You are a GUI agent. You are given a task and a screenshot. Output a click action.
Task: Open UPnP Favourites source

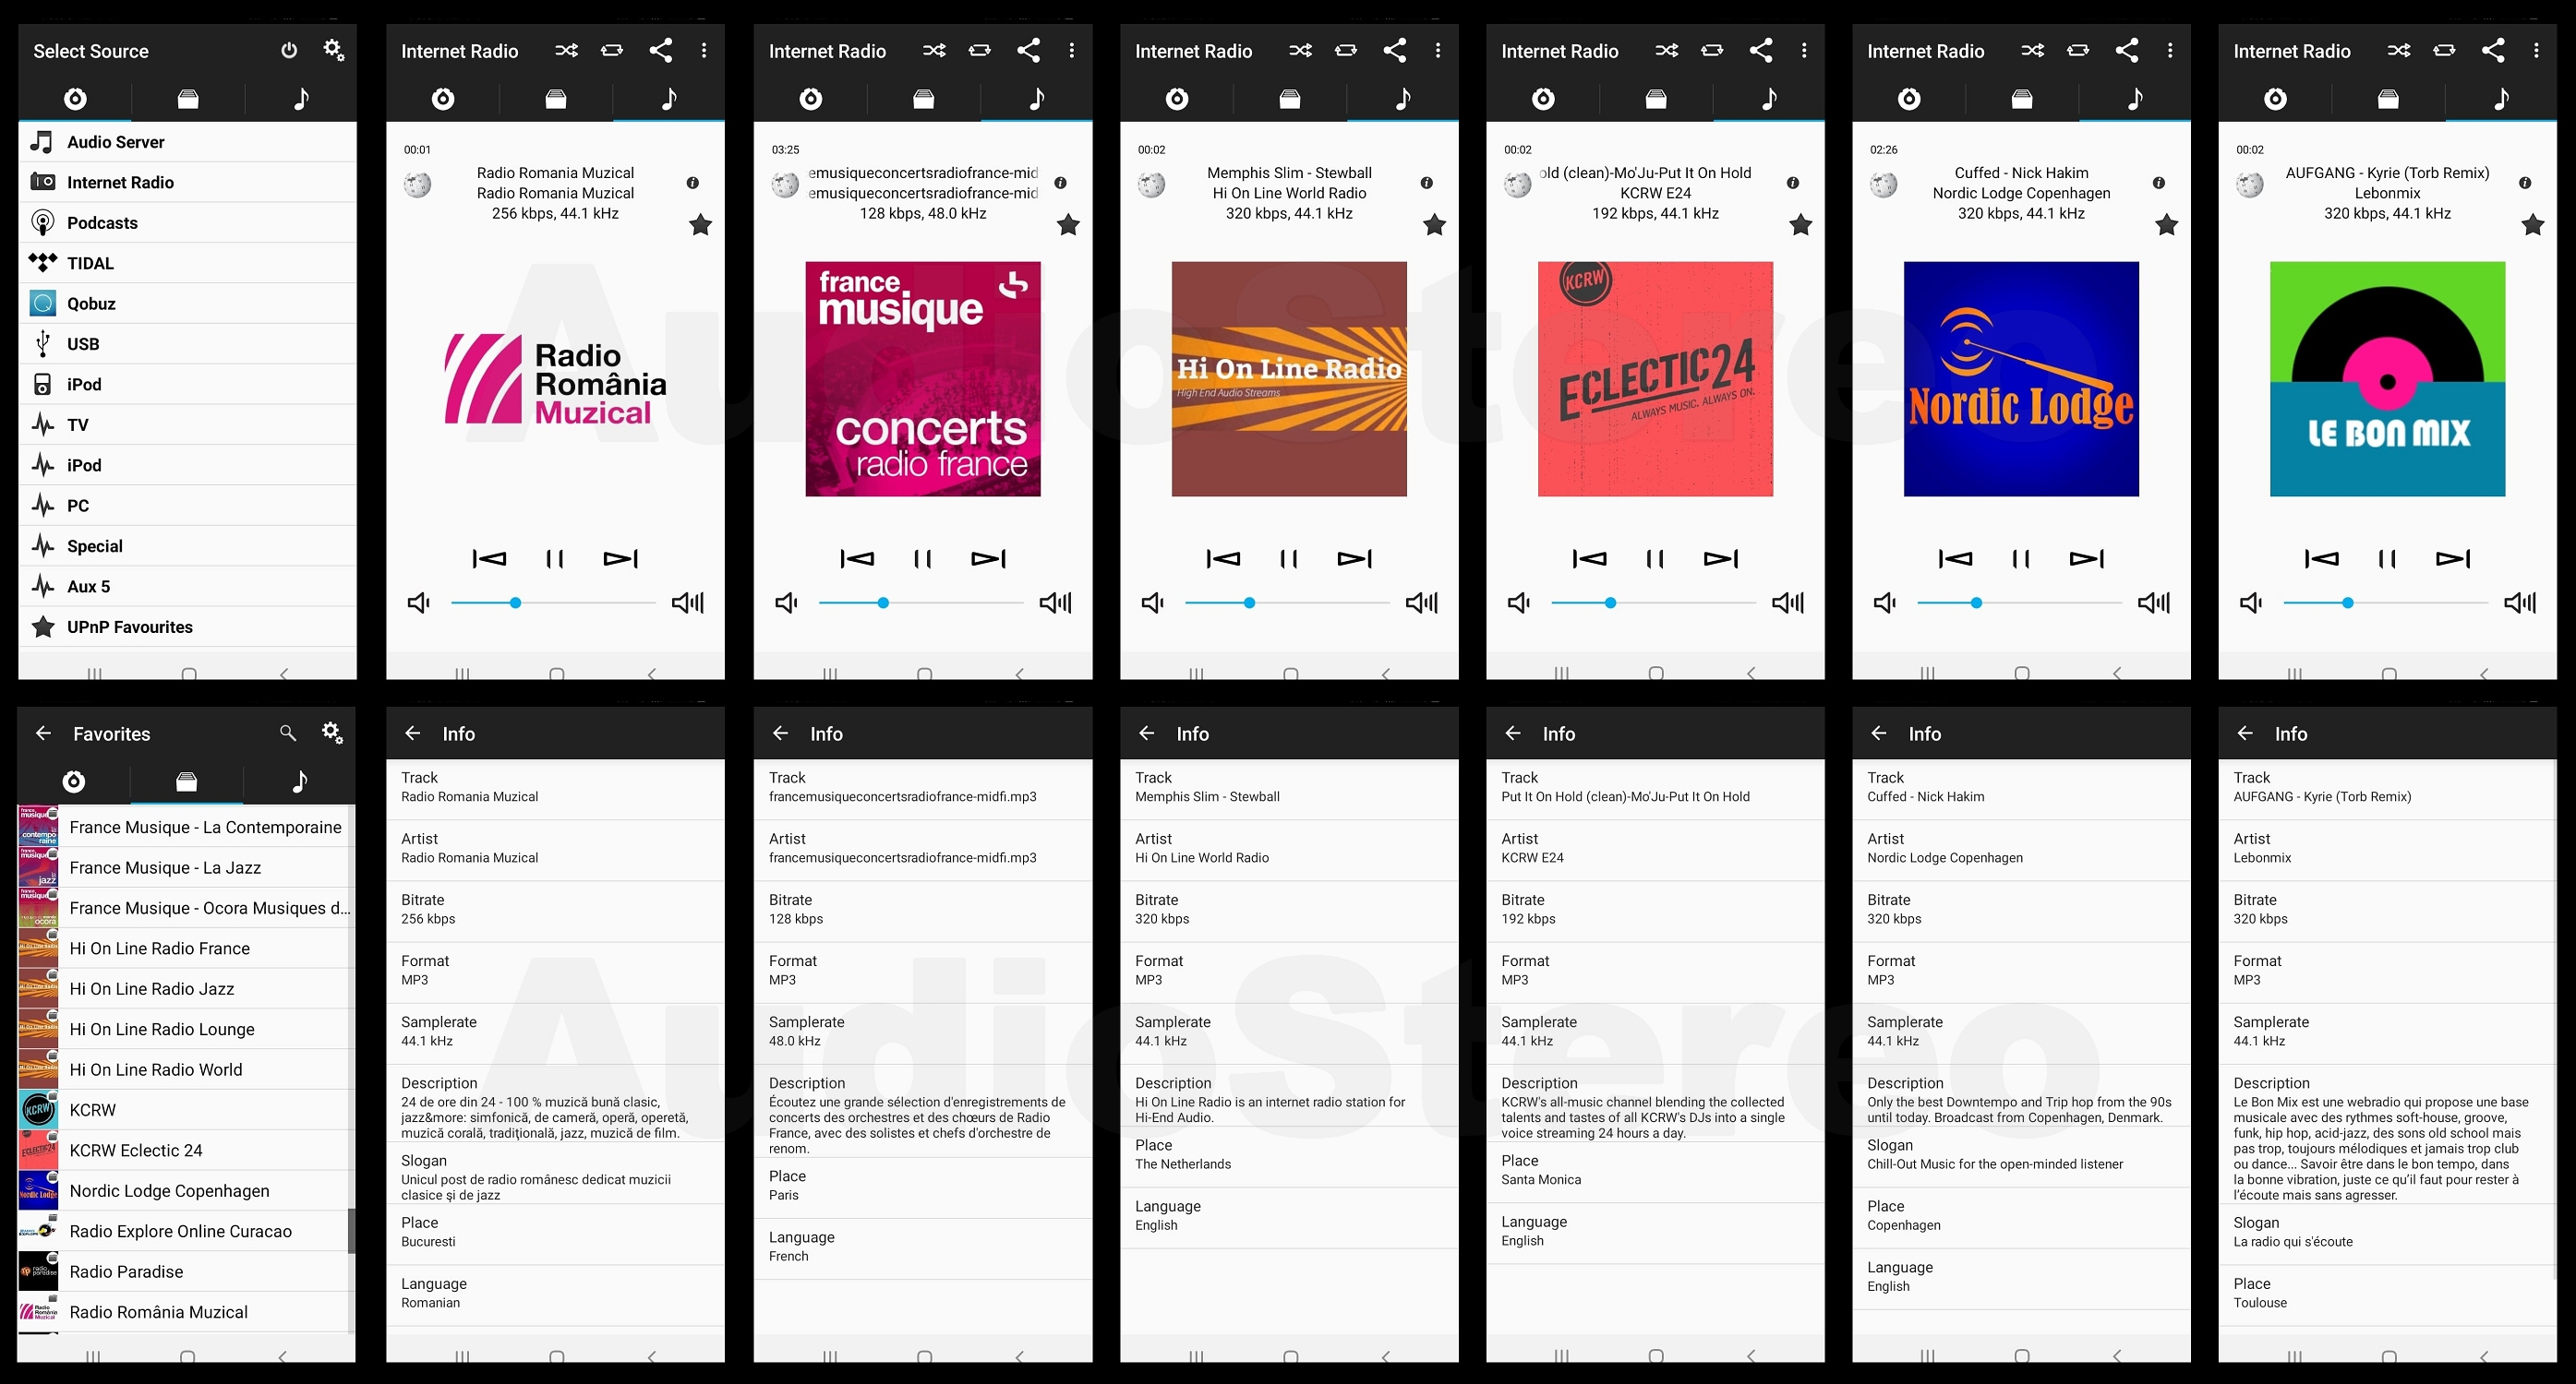(187, 626)
